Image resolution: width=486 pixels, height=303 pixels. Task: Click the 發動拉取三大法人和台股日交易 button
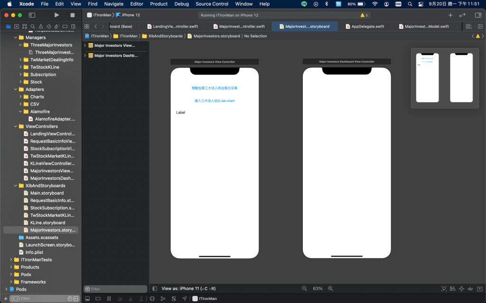pyautogui.click(x=215, y=88)
